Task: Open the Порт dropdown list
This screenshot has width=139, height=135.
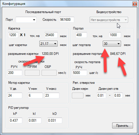Action: click(x=26, y=20)
